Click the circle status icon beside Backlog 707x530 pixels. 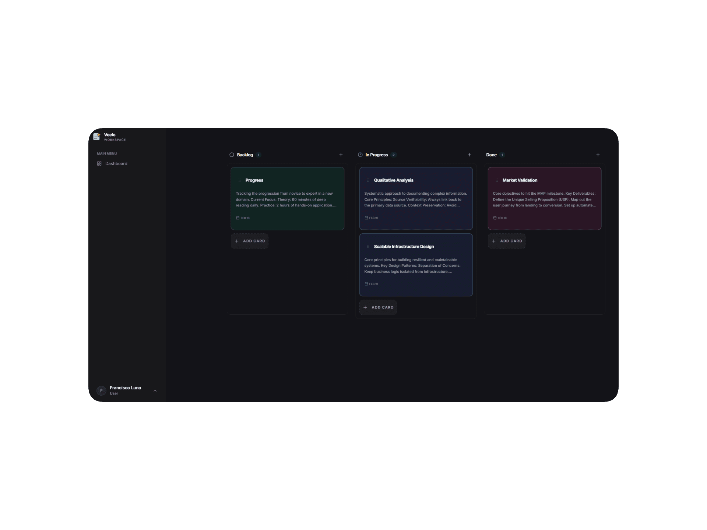(x=231, y=155)
